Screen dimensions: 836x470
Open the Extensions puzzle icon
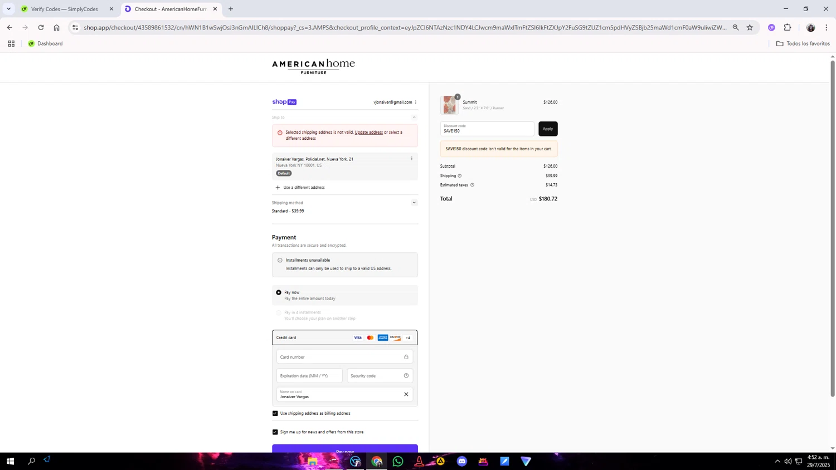788,27
